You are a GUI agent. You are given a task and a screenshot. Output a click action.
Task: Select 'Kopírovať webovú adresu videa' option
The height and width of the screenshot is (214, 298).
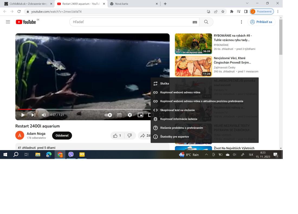pos(180,92)
